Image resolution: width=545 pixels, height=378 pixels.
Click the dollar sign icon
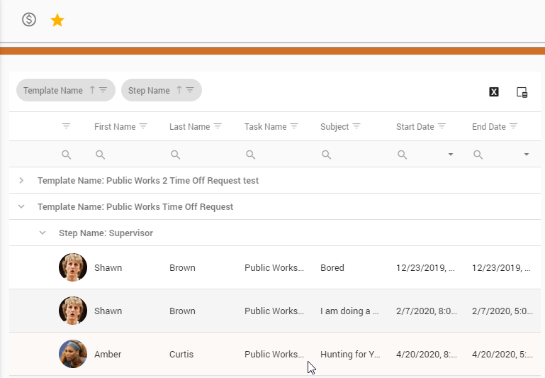pos(29,20)
